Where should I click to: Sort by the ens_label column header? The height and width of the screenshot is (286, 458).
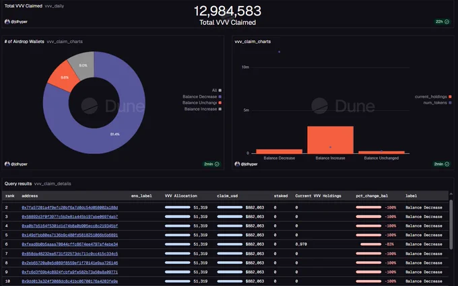click(141, 196)
